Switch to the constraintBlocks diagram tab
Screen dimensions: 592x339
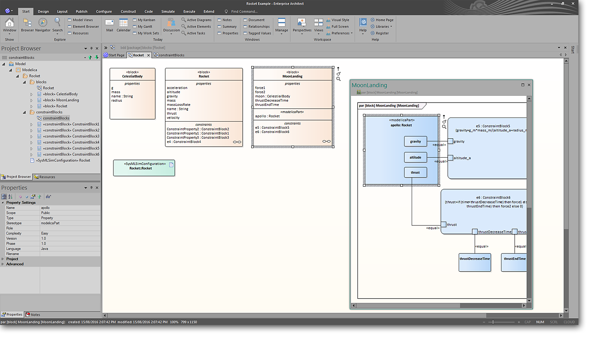[169, 55]
